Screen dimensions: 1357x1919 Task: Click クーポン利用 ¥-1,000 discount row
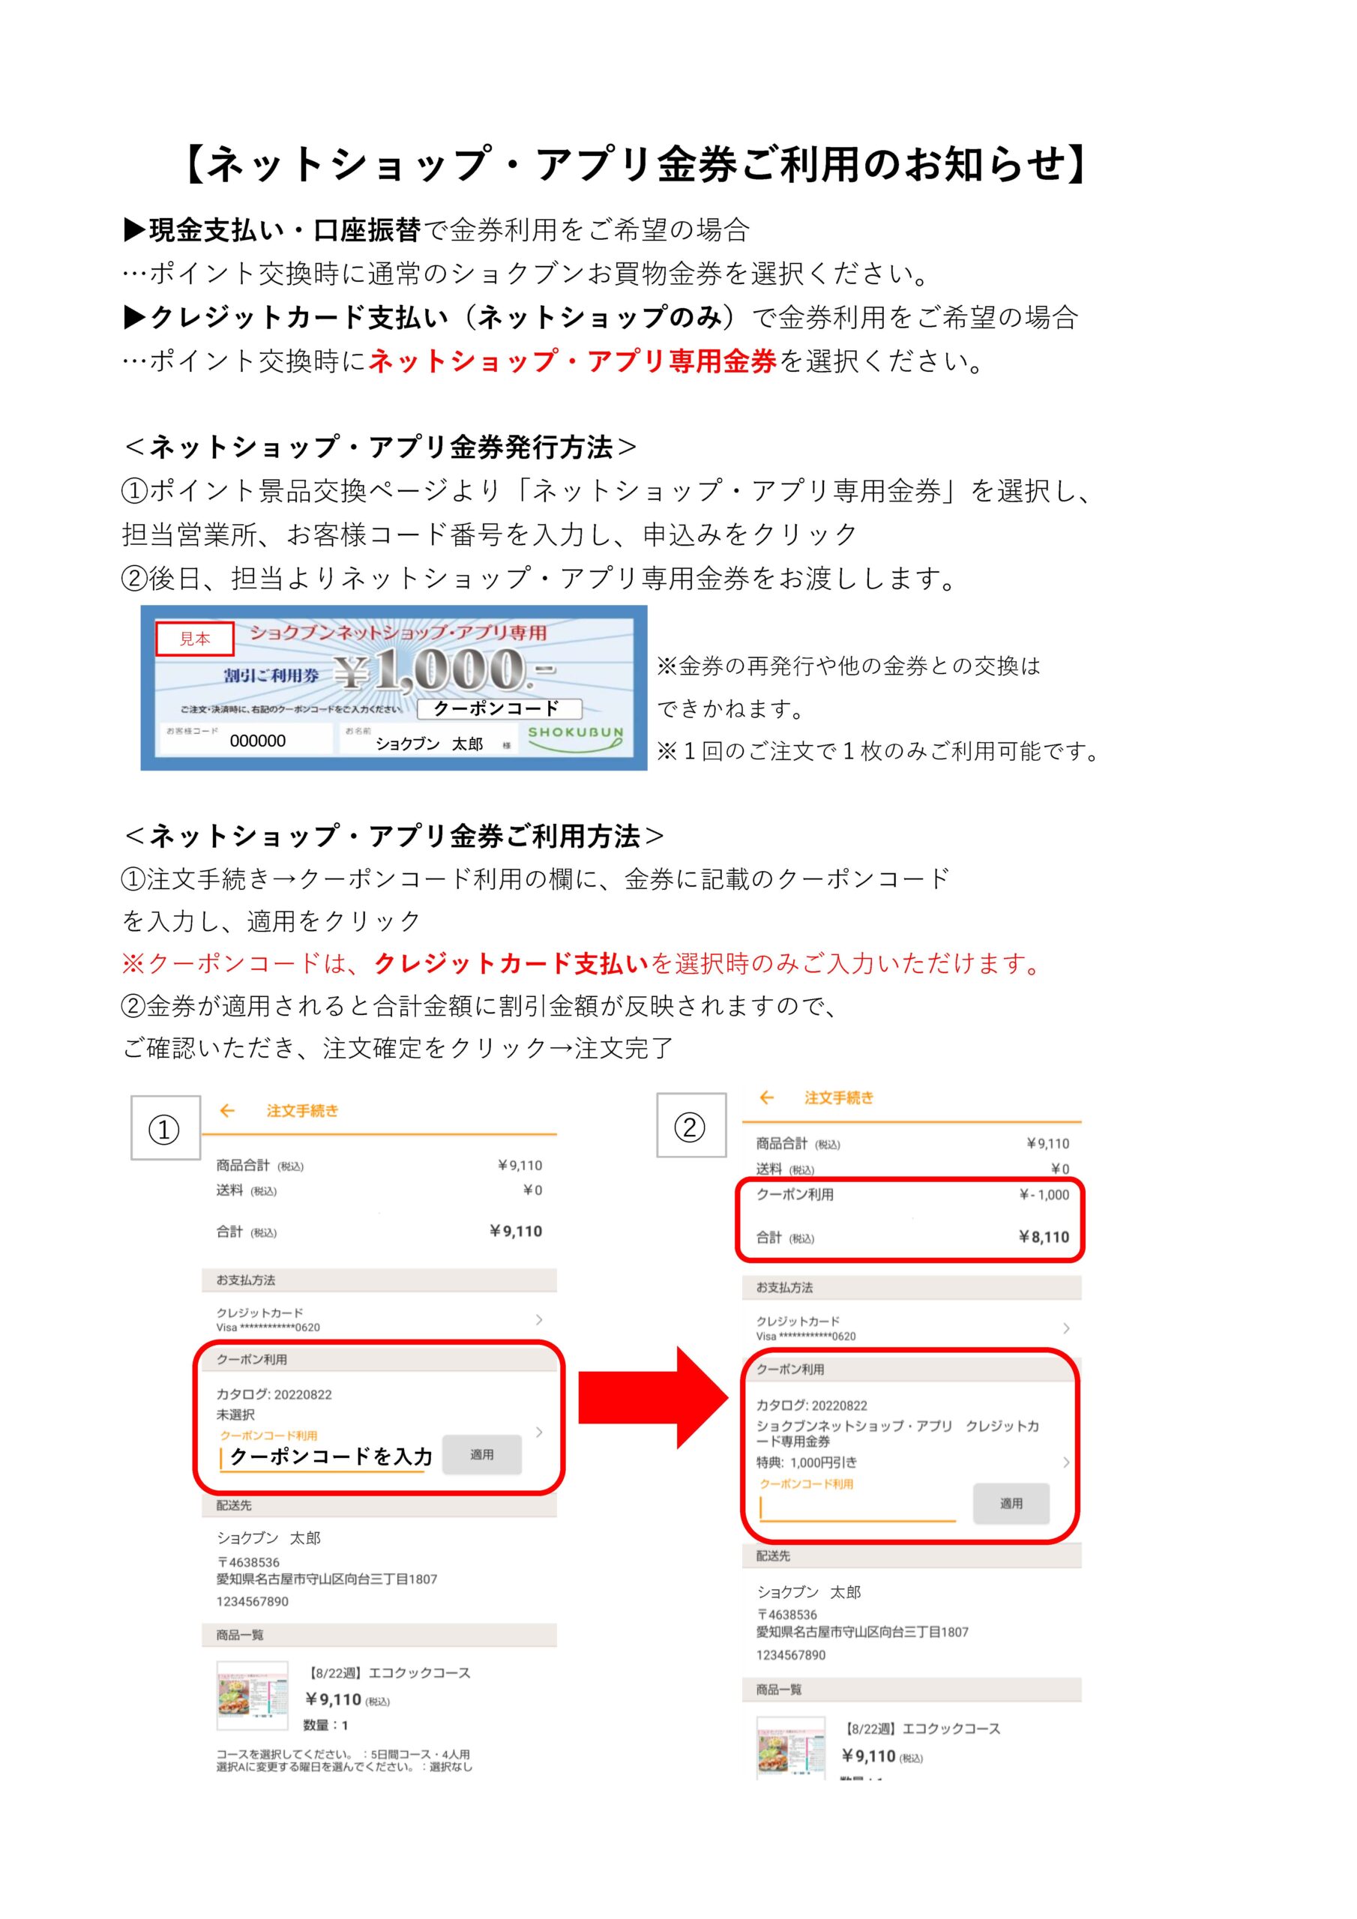coord(912,1194)
